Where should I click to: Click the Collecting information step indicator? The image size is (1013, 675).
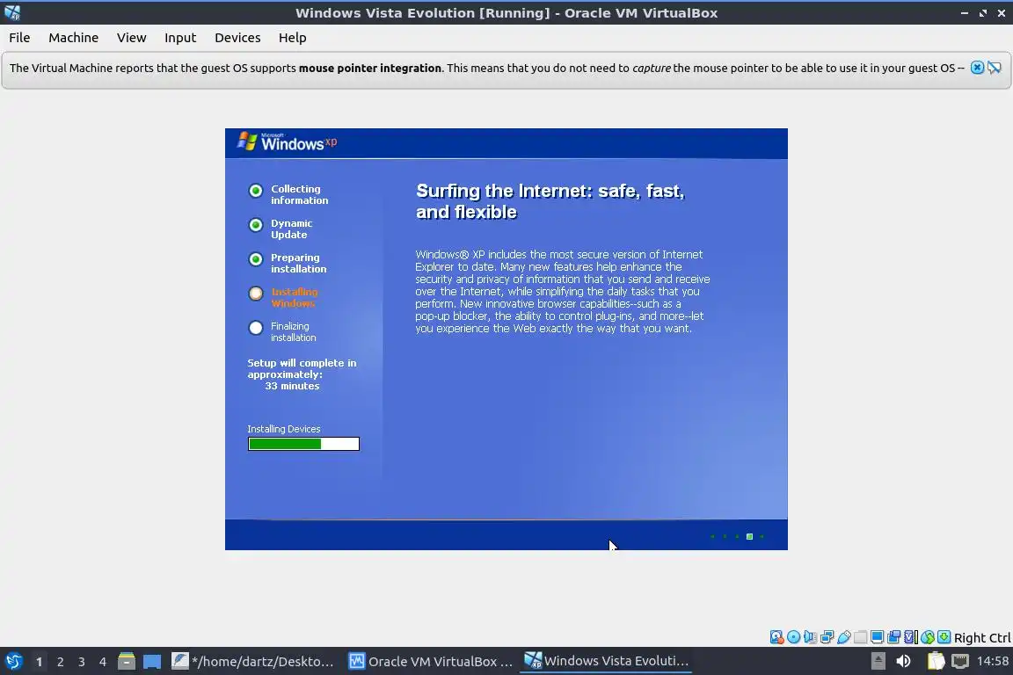[x=256, y=191]
